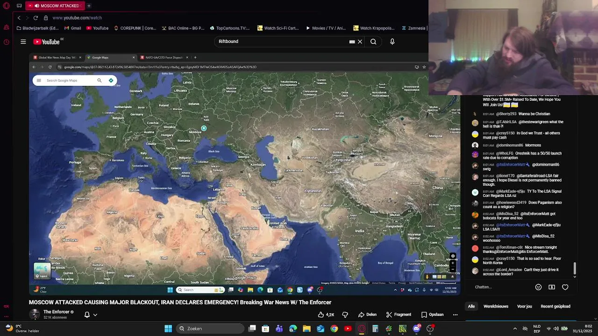Like the video with 4,2K likes
The image size is (598, 336).
326,315
